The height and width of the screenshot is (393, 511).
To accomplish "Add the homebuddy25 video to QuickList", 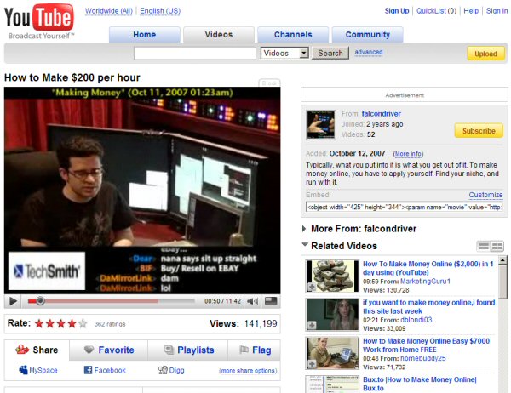I will [x=312, y=364].
